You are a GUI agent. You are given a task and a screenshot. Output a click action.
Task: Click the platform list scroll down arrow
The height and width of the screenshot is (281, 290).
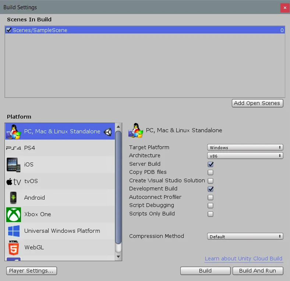[x=119, y=256]
